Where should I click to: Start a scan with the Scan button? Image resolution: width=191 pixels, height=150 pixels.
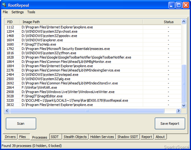[21, 123]
